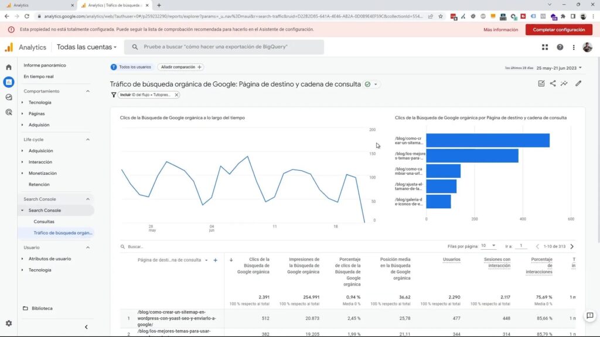600x337 pixels.
Task: Click row 1 /blog/como-crear-un-sitemap link
Action: pos(176,318)
